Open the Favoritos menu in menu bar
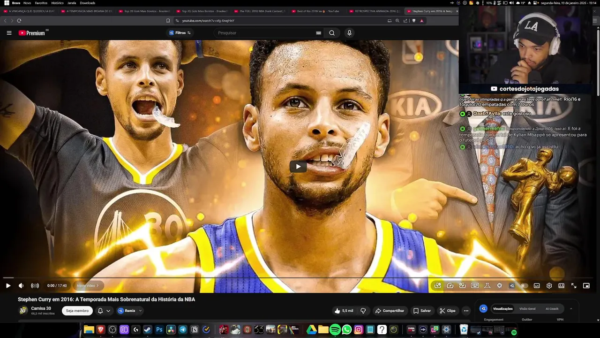The image size is (600, 338). [41, 3]
